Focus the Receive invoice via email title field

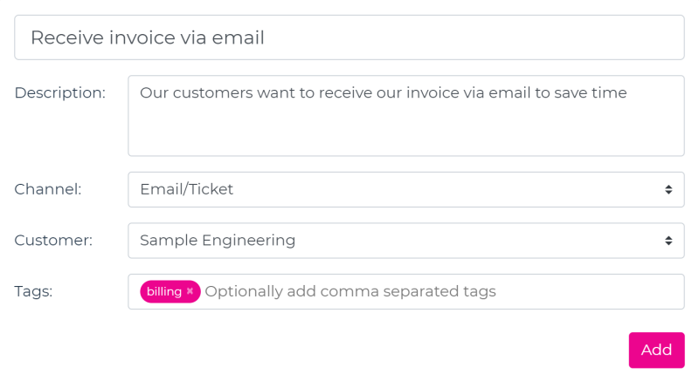(x=349, y=37)
